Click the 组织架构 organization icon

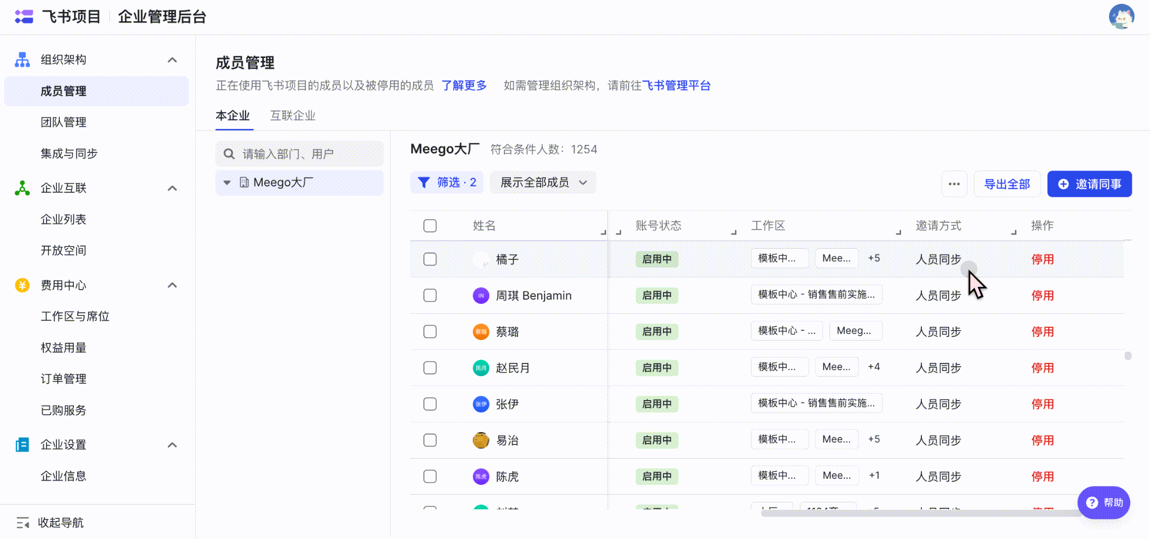pos(22,60)
